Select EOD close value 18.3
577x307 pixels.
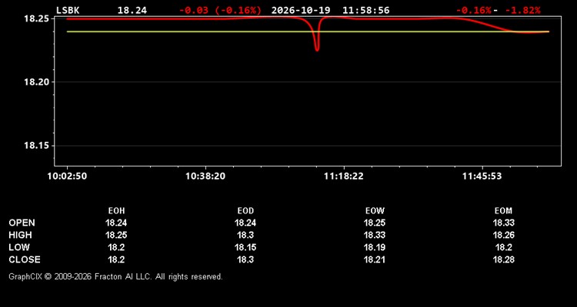(245, 259)
